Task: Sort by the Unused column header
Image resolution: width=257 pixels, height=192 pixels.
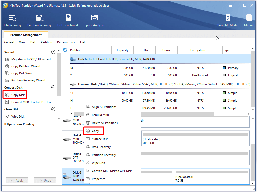Action: click(166, 50)
